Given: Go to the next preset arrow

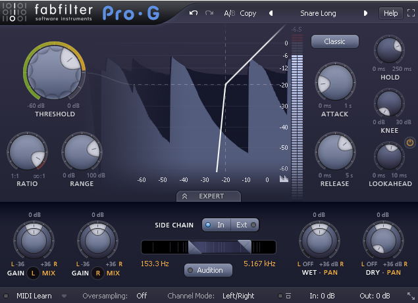Looking at the screenshot, I should click(365, 13).
